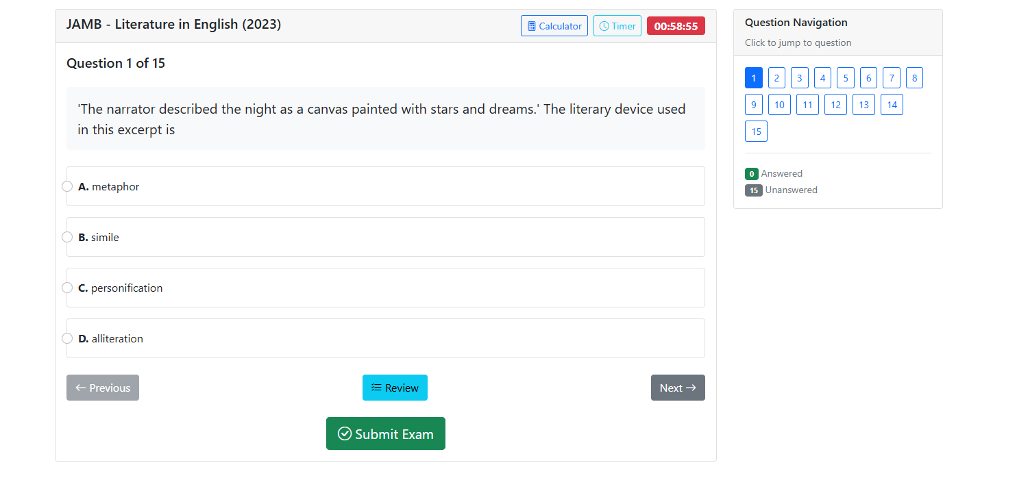
Task: Choose option B simile radio button
Action: tap(67, 237)
